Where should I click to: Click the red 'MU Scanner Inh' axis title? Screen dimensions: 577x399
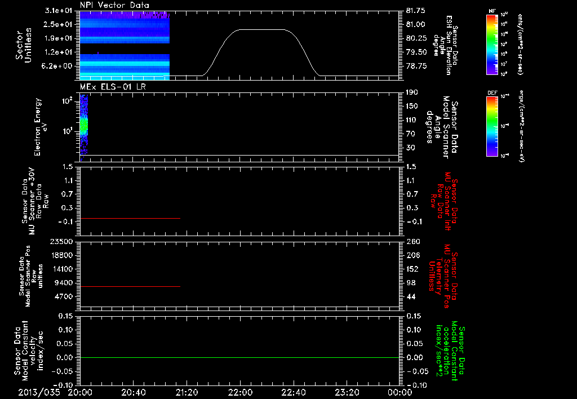pos(443,201)
